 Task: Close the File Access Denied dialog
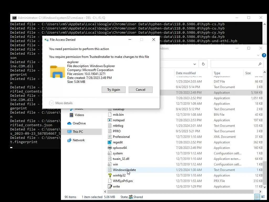[154, 40]
